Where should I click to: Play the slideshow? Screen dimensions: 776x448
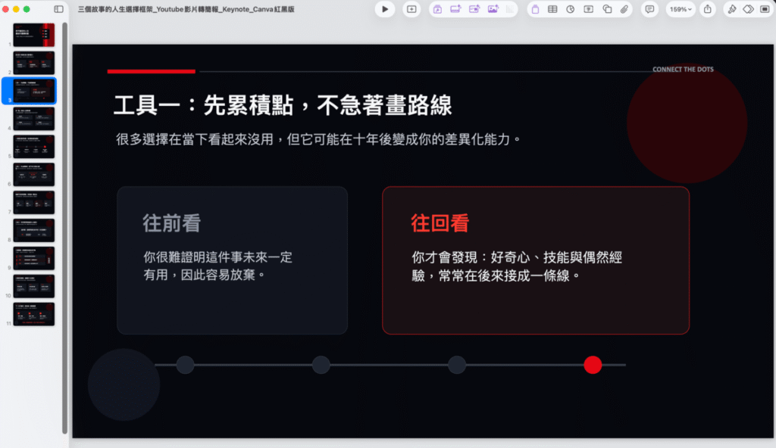pos(384,9)
